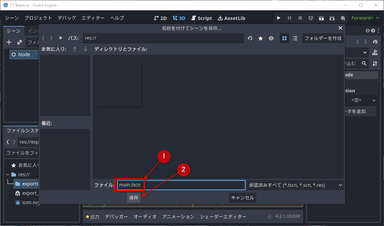The height and width of the screenshot is (226, 384).
Task: Toggle visibility of hidden files
Action: pos(271,38)
